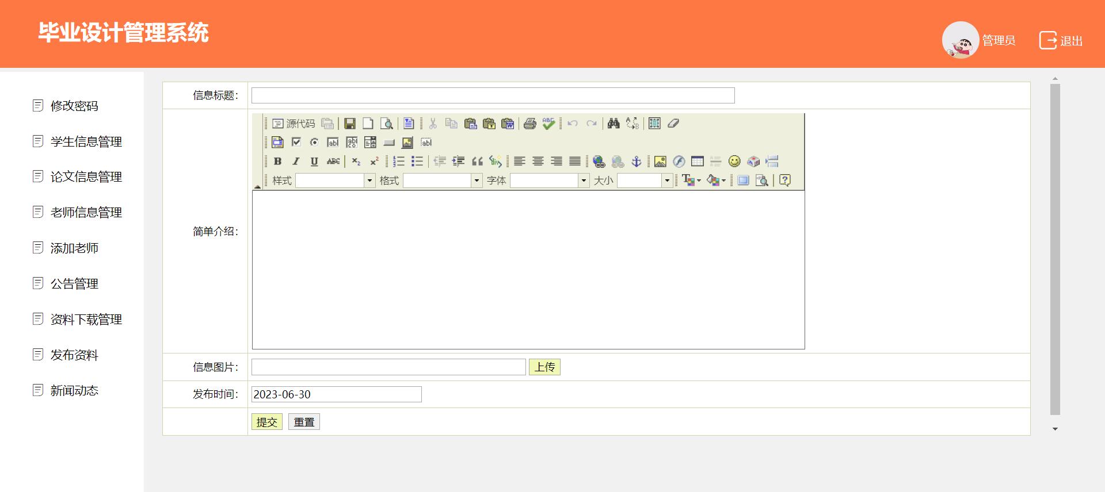1105x492 pixels.
Task: Open 修改密码 in sidebar
Action: tap(74, 106)
